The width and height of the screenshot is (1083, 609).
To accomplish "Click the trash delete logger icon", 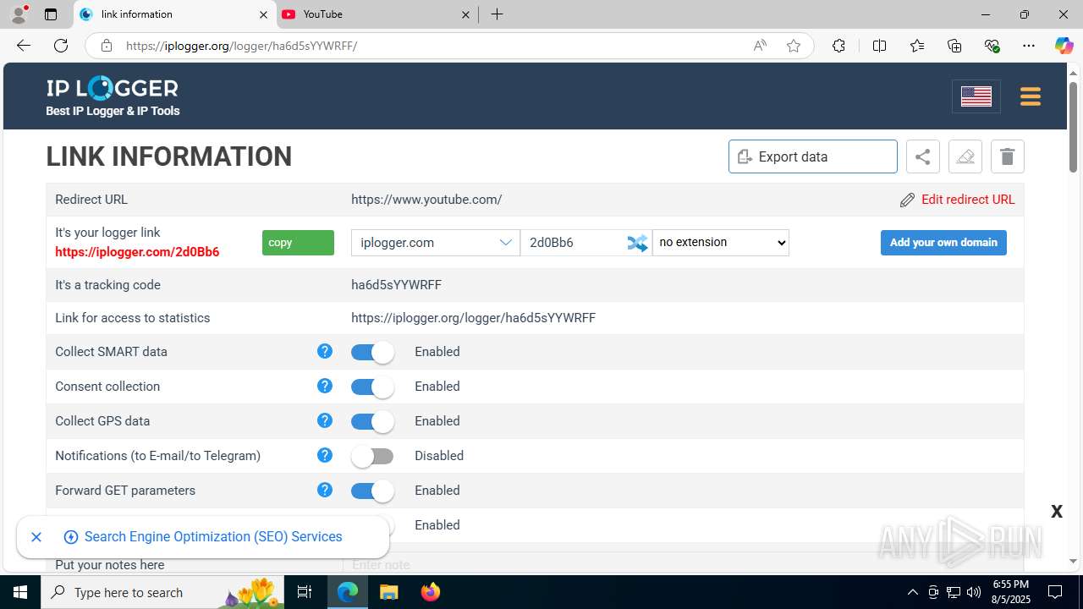I will 1007,156.
